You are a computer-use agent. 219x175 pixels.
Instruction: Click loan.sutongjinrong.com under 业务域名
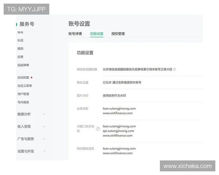pyautogui.click(x=119, y=109)
